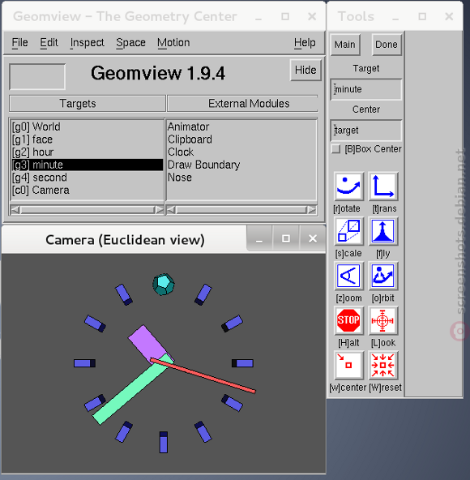Select the Clock external module

coord(181,152)
